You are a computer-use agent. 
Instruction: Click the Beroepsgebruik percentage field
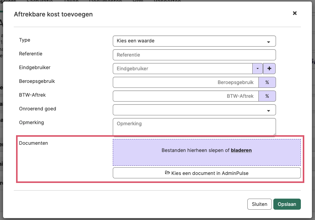(x=186, y=82)
